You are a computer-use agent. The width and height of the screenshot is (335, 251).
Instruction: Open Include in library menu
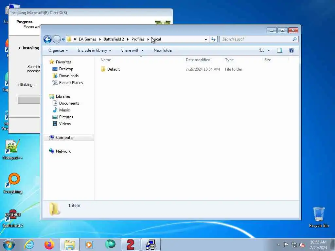point(95,50)
